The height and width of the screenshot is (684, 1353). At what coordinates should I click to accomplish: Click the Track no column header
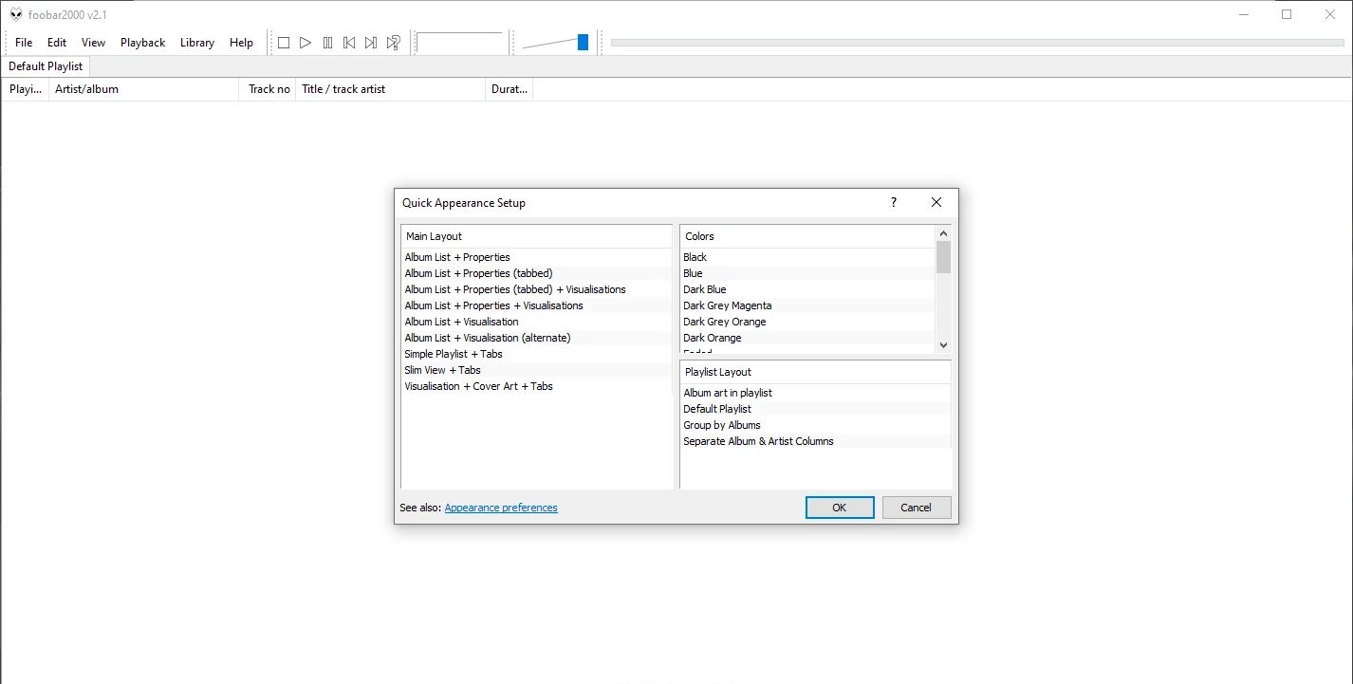(x=268, y=89)
